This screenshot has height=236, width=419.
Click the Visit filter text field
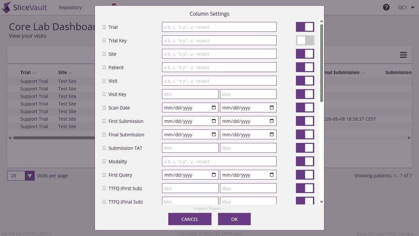(x=219, y=81)
